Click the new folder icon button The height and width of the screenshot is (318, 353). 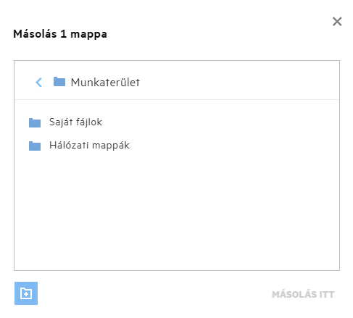point(26,293)
